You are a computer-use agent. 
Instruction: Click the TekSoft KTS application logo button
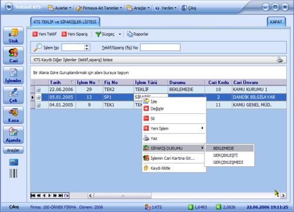point(9,7)
